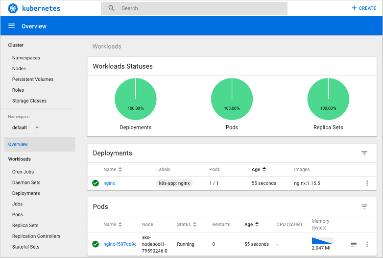The width and height of the screenshot is (383, 258).
Task: Sort Deployments by Name column
Action: (x=113, y=170)
